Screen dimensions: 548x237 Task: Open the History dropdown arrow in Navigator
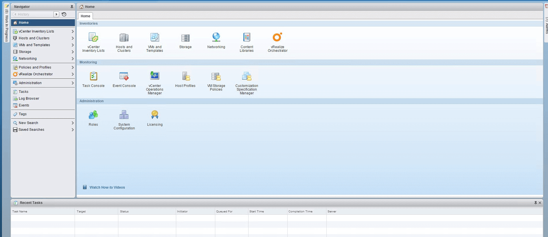tap(56, 14)
